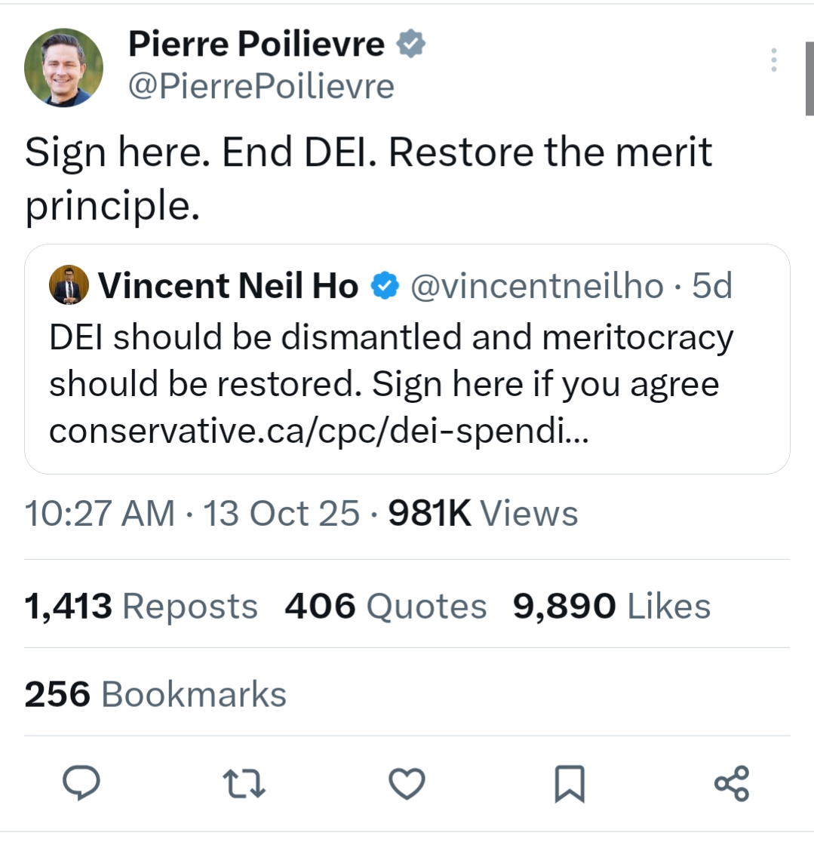Bookmark this post using ribbon icon
Image resolution: width=814 pixels, height=842 pixels.
click(x=570, y=785)
